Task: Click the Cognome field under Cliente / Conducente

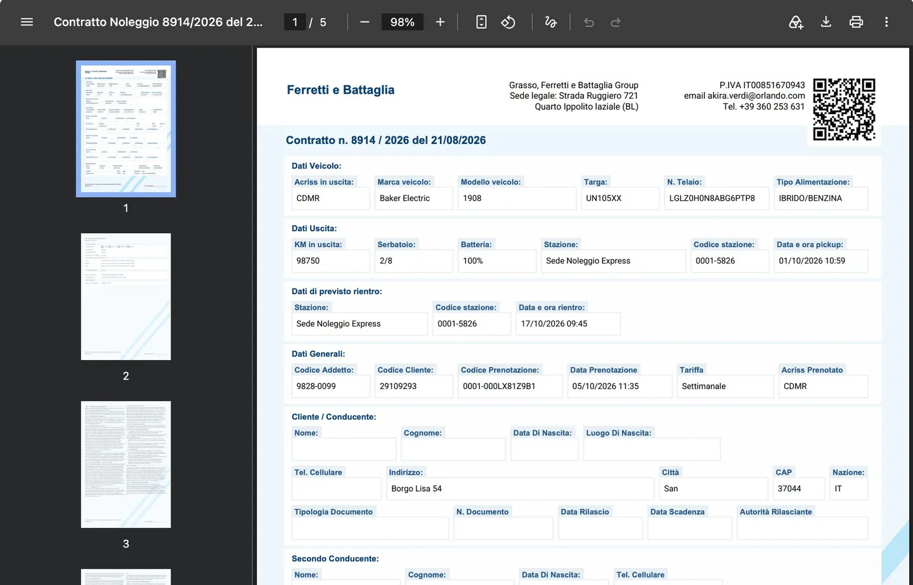Action: (x=453, y=449)
